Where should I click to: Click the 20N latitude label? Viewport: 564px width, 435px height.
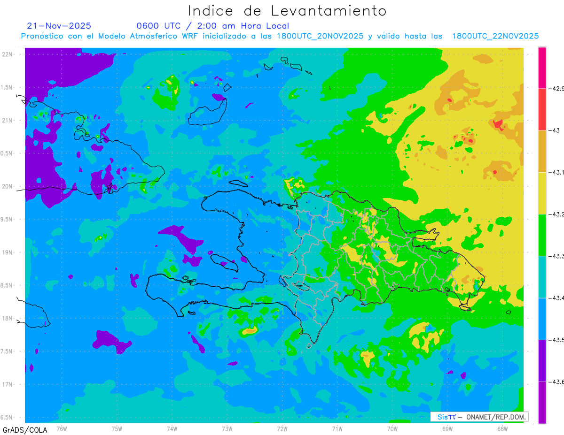[x=8, y=186]
